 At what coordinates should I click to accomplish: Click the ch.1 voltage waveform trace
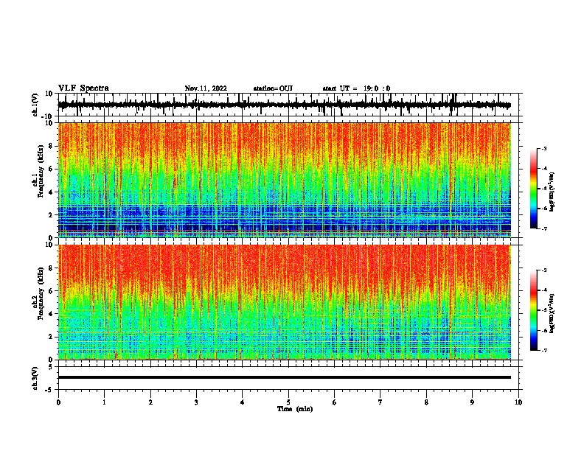click(x=285, y=105)
